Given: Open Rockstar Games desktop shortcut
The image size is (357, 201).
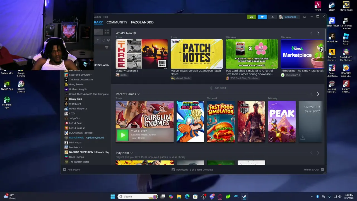Looking at the screenshot, I should coord(332,55).
